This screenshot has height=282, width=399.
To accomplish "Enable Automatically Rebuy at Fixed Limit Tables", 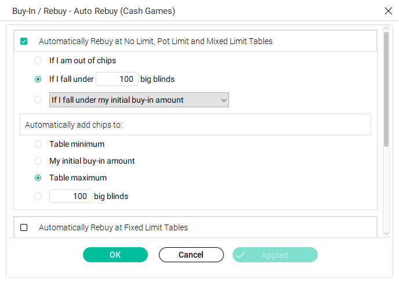I will pyautogui.click(x=24, y=227).
